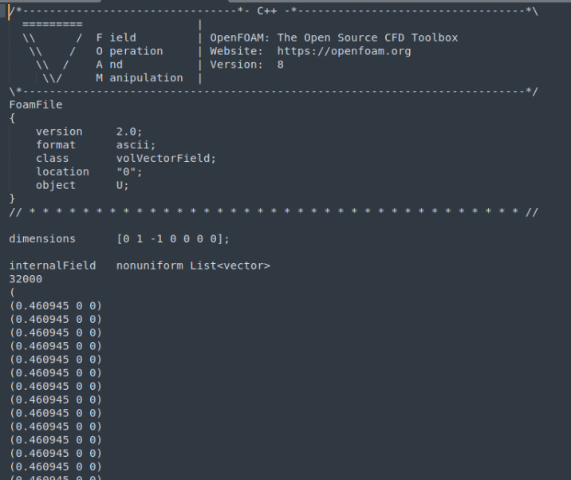Click the Version: 8 header text
Image resolution: width=571 pixels, height=480 pixels.
[246, 65]
